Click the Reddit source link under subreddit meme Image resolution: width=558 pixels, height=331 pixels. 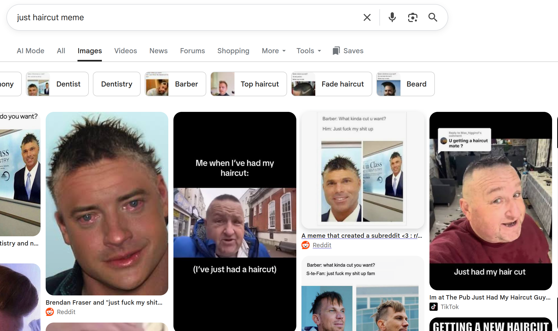click(322, 245)
